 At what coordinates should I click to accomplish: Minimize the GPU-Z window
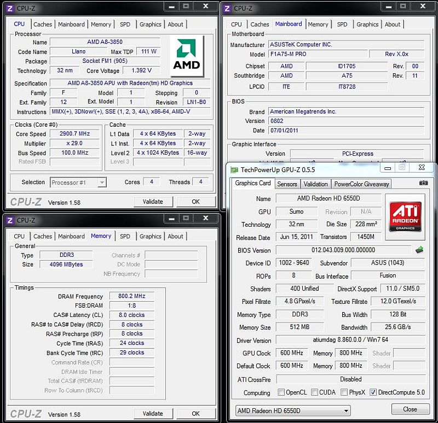[388, 168]
